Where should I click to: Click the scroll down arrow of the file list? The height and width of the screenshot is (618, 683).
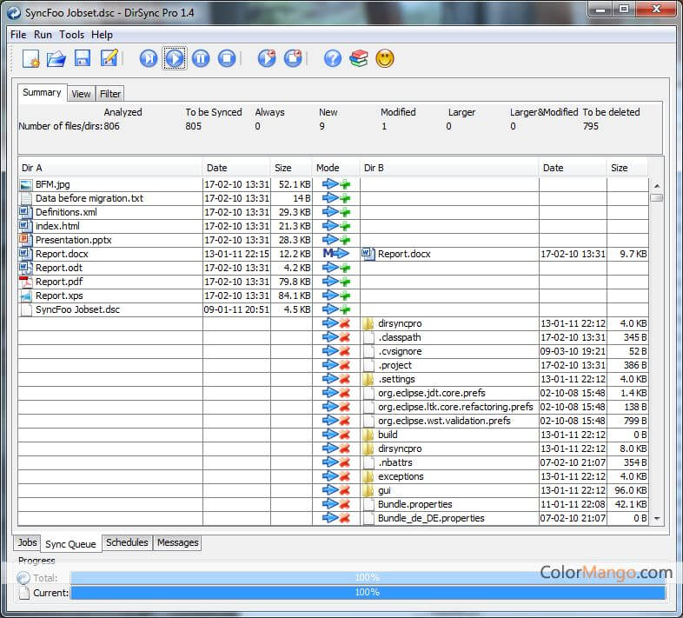(657, 519)
